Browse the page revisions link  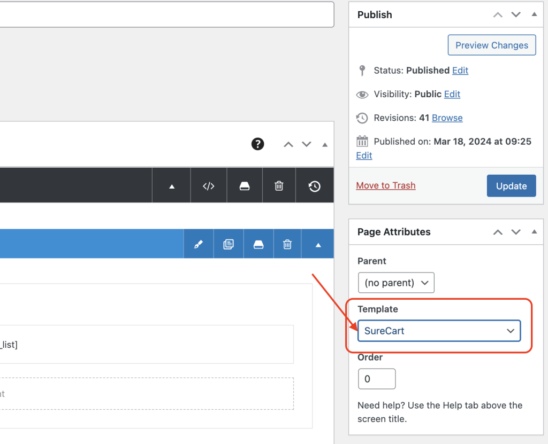coord(447,118)
